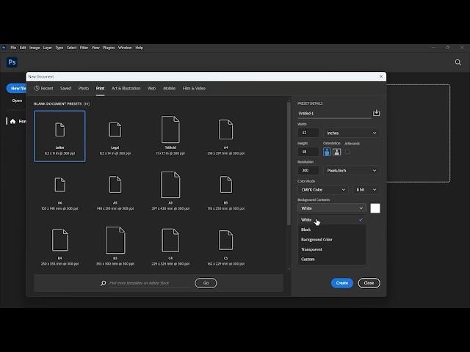The height and width of the screenshot is (352, 470).
Task: Choose the A5 preset icon
Action: click(x=115, y=185)
